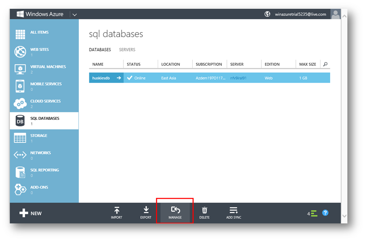Click the scrollbar down arrow
This screenshot has width=365, height=241.
[344, 216]
